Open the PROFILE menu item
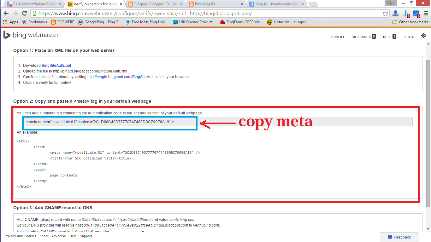 [338, 37]
